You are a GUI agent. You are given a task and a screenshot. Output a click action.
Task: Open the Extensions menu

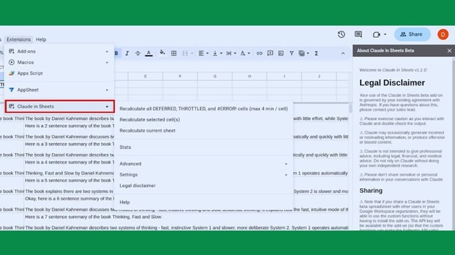point(19,40)
